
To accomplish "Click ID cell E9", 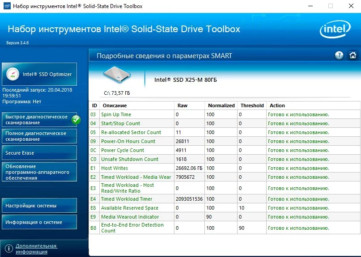I will (x=93, y=217).
